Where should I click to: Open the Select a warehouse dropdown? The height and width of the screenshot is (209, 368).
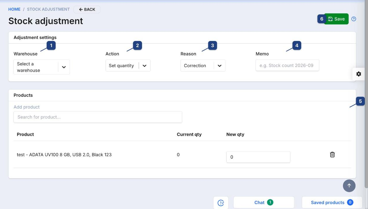(x=42, y=67)
